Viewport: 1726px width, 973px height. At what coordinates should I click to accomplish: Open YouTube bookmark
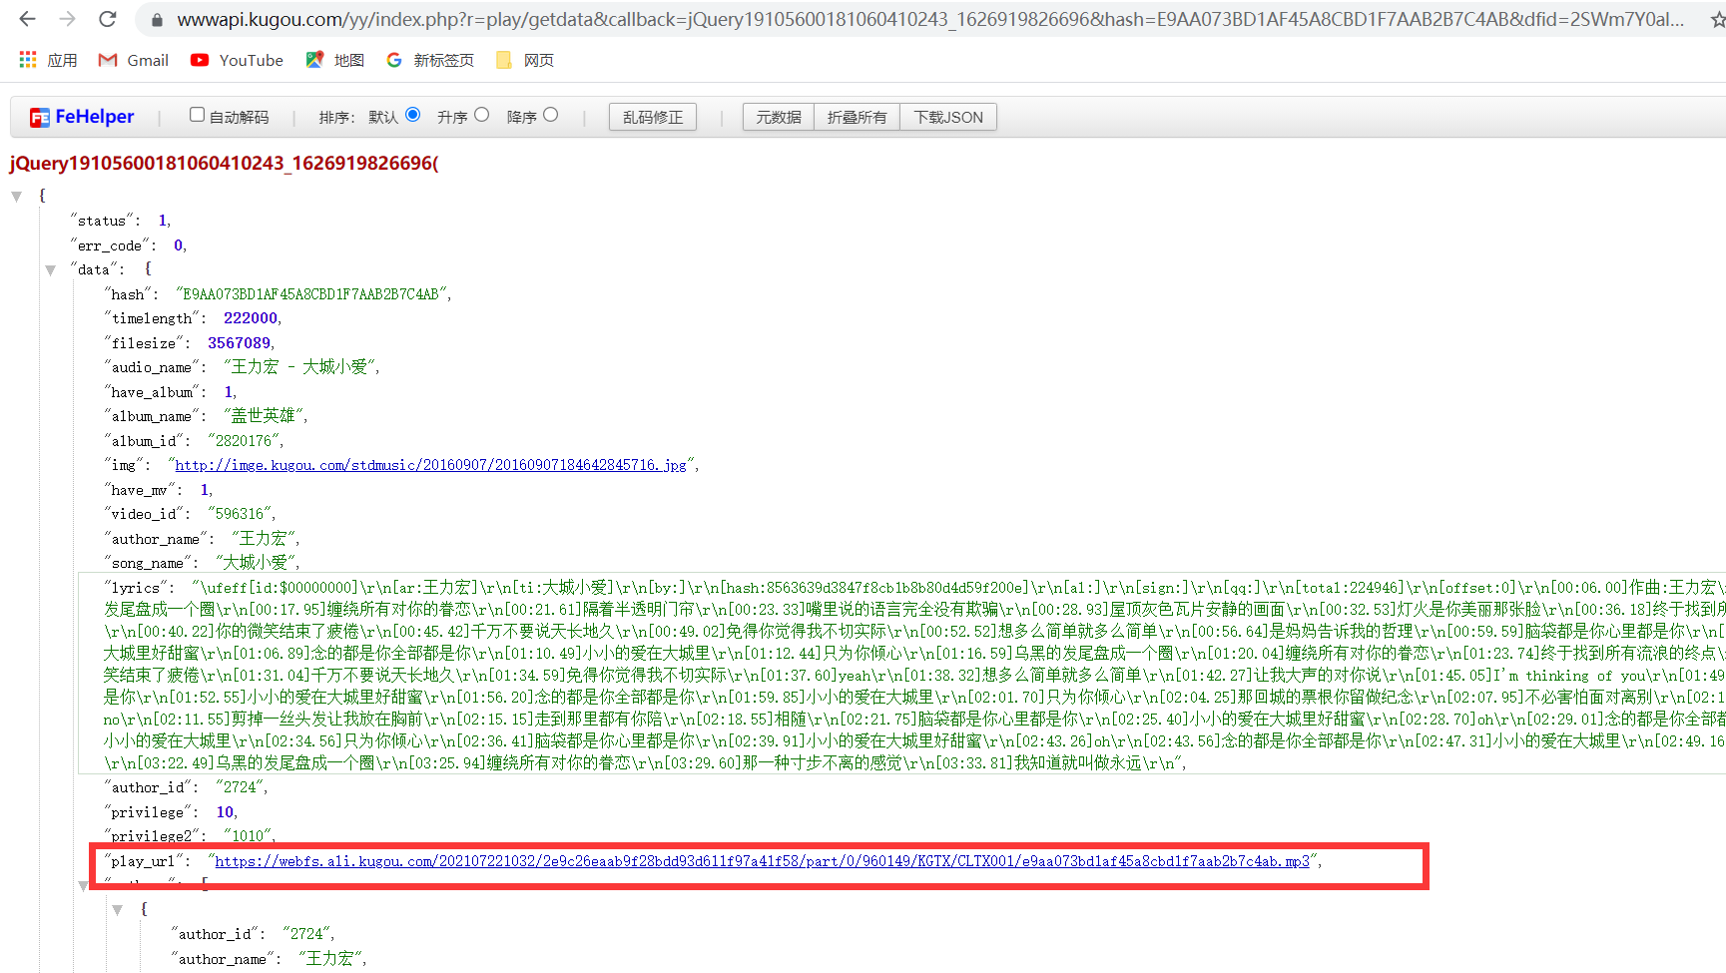coord(237,60)
